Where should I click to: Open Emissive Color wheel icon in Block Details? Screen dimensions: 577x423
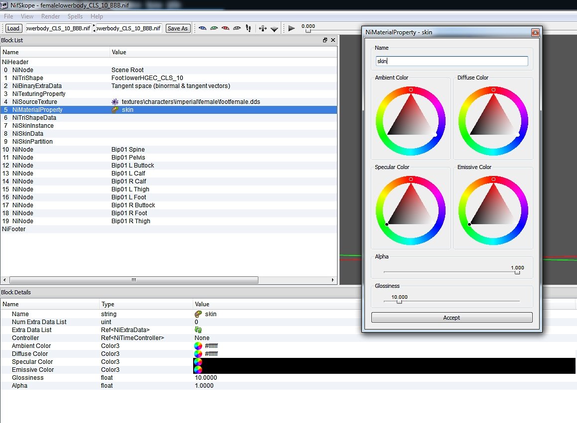[198, 370]
